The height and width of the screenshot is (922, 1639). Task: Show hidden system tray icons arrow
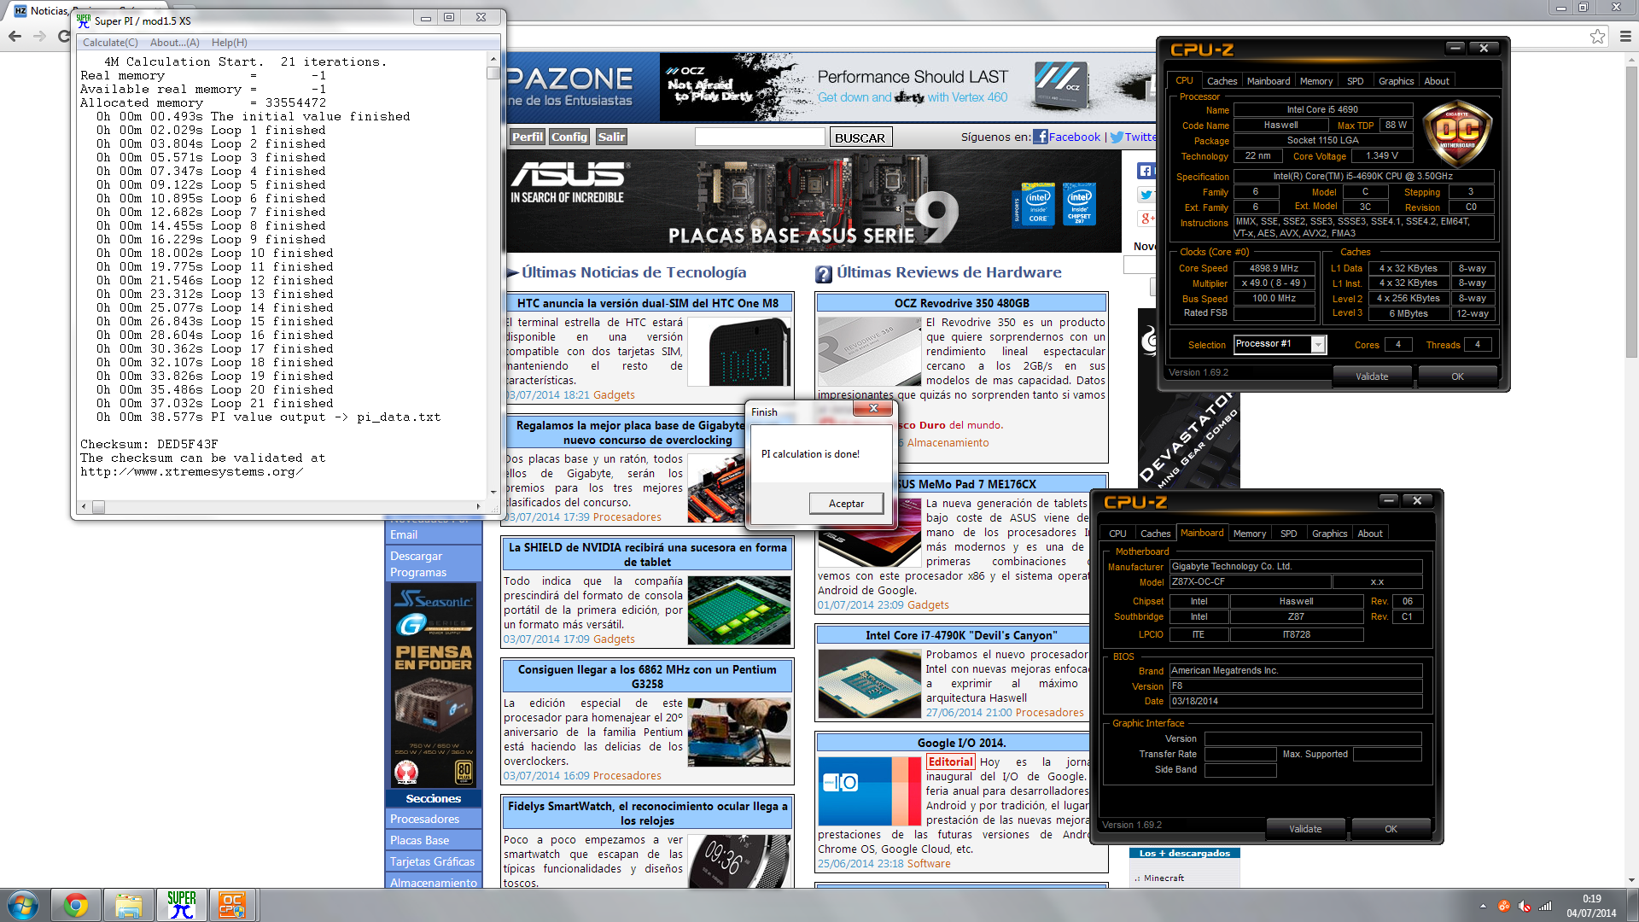(1483, 907)
